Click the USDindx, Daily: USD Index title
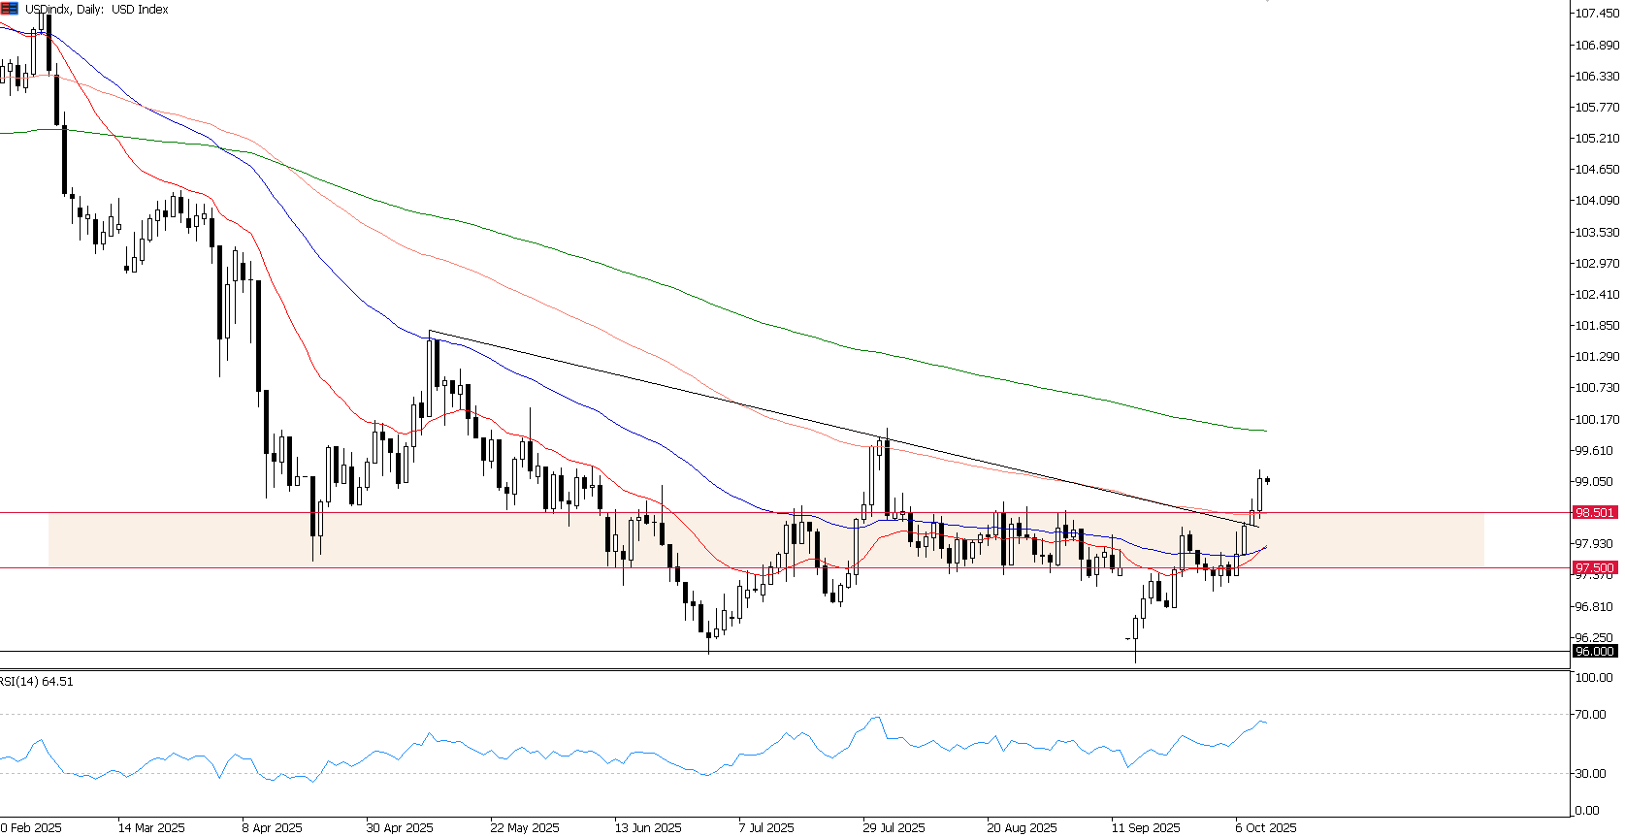The width and height of the screenshot is (1625, 837). (96, 9)
